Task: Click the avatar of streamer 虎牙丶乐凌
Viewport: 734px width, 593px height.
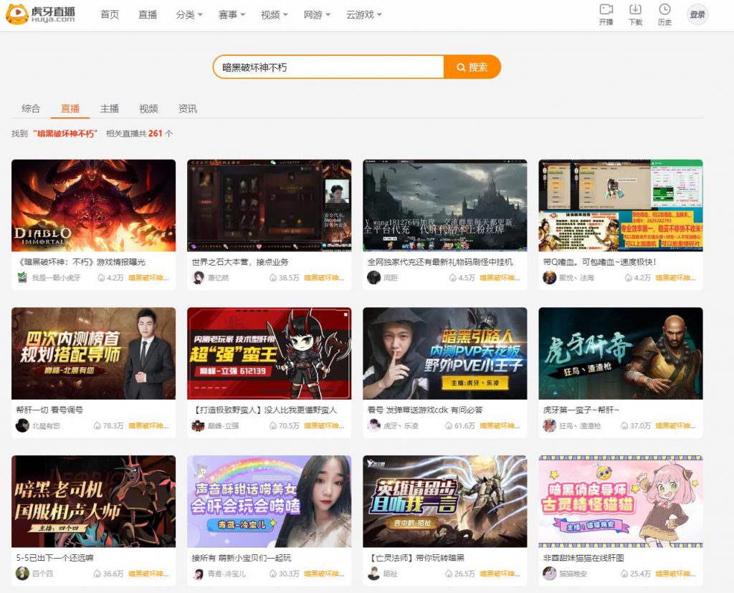Action: (373, 425)
